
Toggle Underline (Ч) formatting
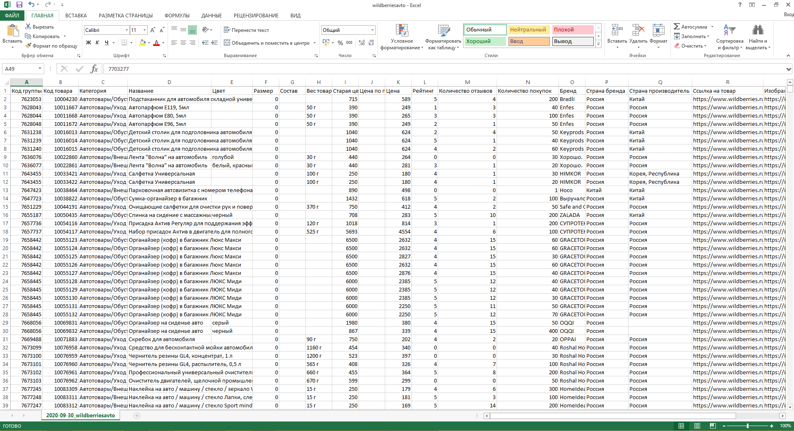[x=107, y=43]
